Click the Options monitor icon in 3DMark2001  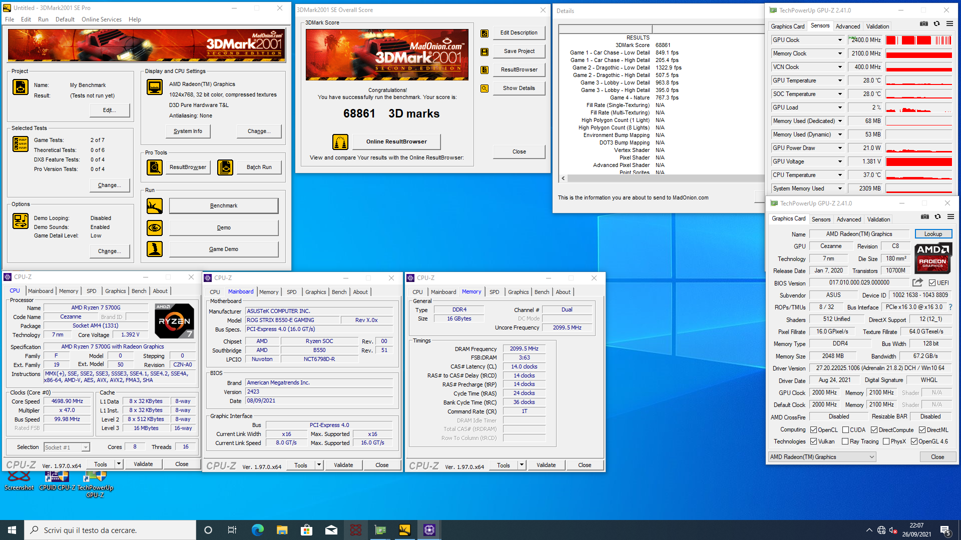21,220
